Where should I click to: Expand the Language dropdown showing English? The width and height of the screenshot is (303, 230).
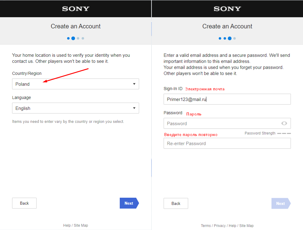(x=73, y=108)
